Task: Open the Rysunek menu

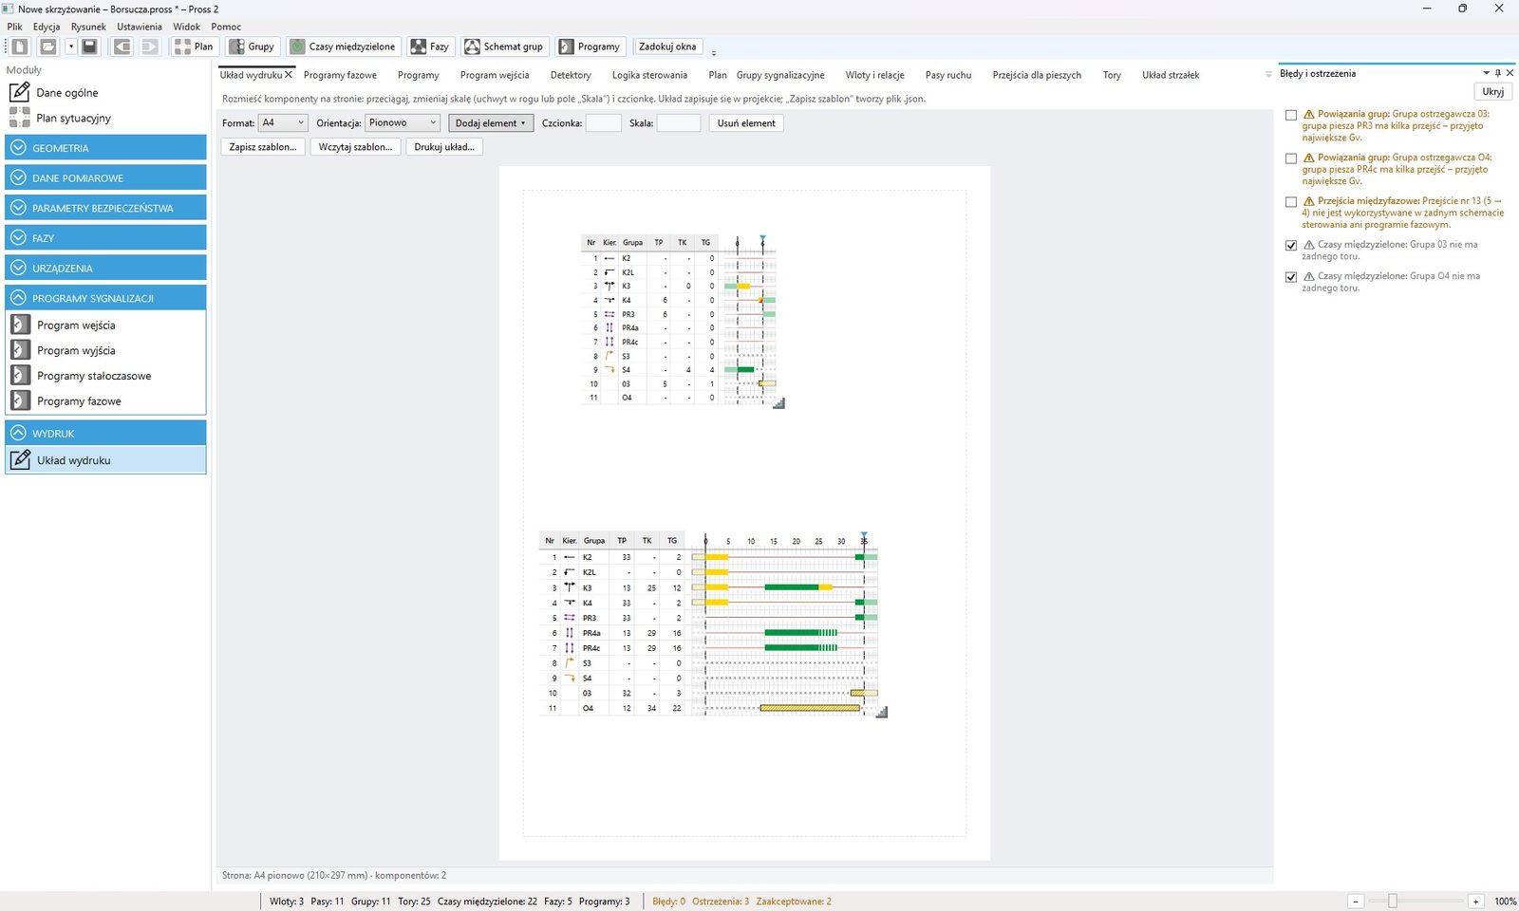Action: [x=88, y=27]
